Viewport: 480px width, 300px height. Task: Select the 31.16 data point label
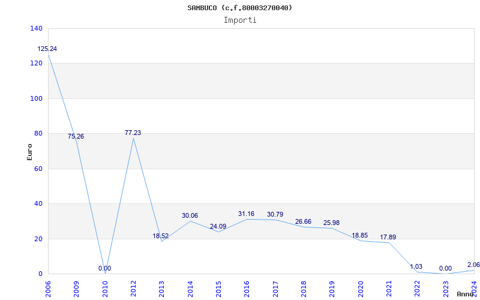246,214
